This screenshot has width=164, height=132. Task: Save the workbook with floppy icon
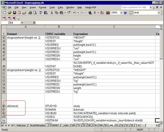[x=15, y=13]
